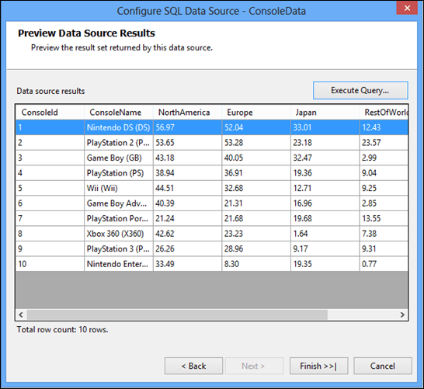
Task: Select the Game Boy (GB) cell
Action: pyautogui.click(x=119, y=158)
